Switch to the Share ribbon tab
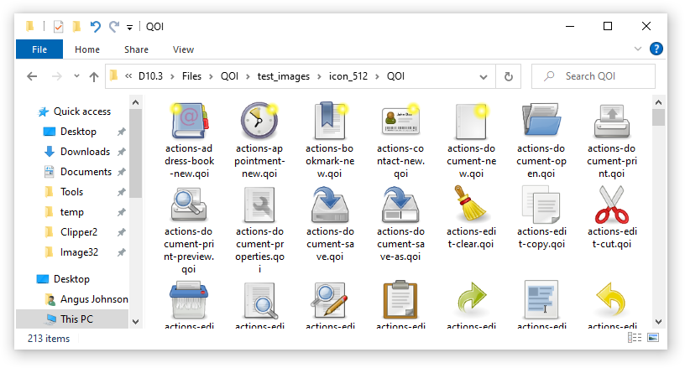The width and height of the screenshot is (685, 368). [136, 49]
